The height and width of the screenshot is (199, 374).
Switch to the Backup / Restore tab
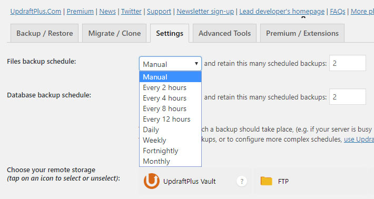(45, 33)
